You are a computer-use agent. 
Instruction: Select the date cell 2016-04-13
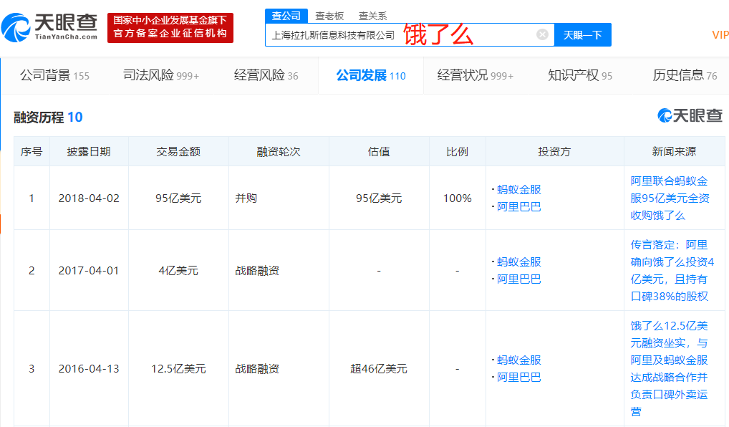pos(89,369)
